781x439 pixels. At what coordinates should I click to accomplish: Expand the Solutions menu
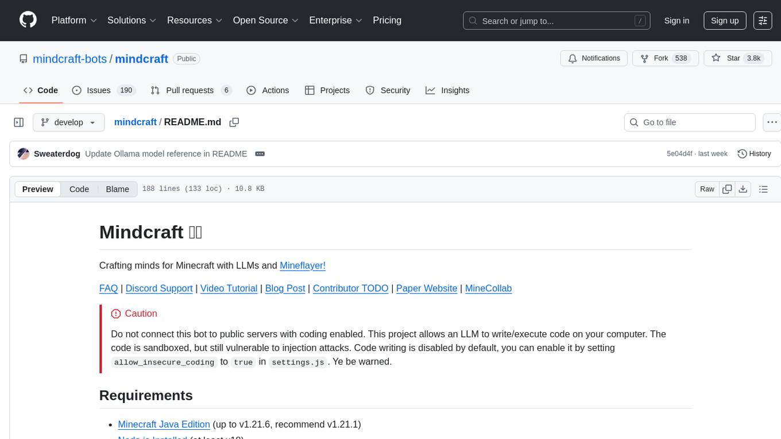coord(132,20)
